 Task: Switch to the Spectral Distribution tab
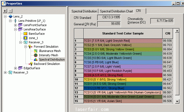(x=84, y=11)
